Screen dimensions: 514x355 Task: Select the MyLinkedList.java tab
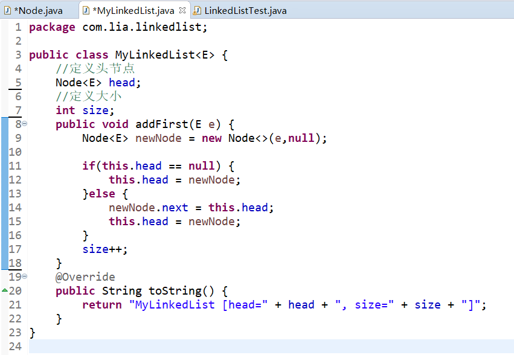[133, 10]
